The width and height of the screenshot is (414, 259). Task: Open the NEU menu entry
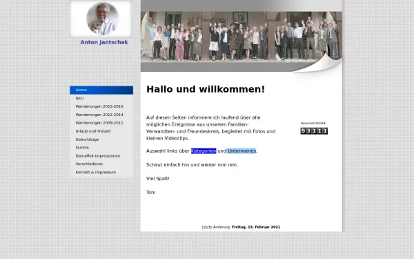101,98
